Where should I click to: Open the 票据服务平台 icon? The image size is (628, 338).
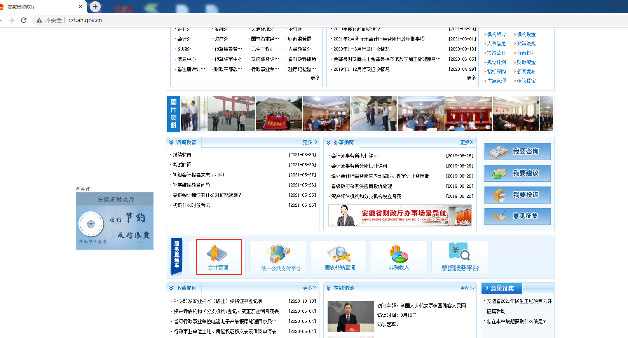[x=459, y=252]
